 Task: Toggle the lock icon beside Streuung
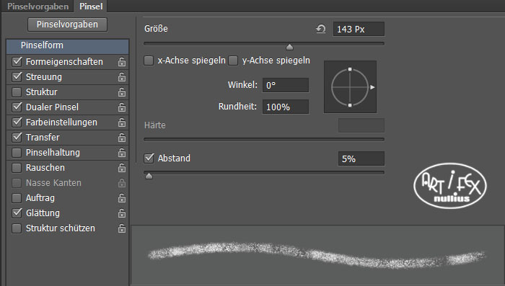pos(122,77)
